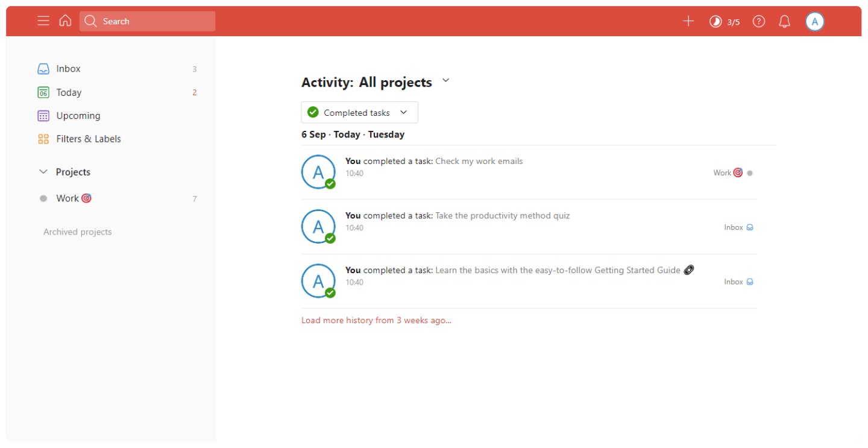Click Inbox tag on Getting Started task
Image resolution: width=868 pixels, height=448 pixels.
click(739, 282)
